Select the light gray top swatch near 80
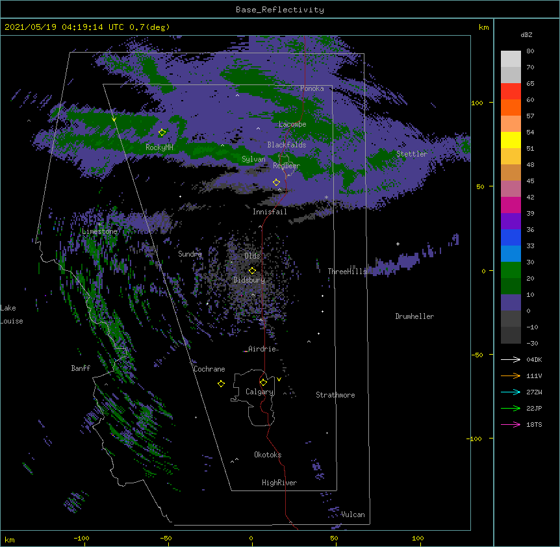Screen dimensions: 560x547 click(511, 59)
